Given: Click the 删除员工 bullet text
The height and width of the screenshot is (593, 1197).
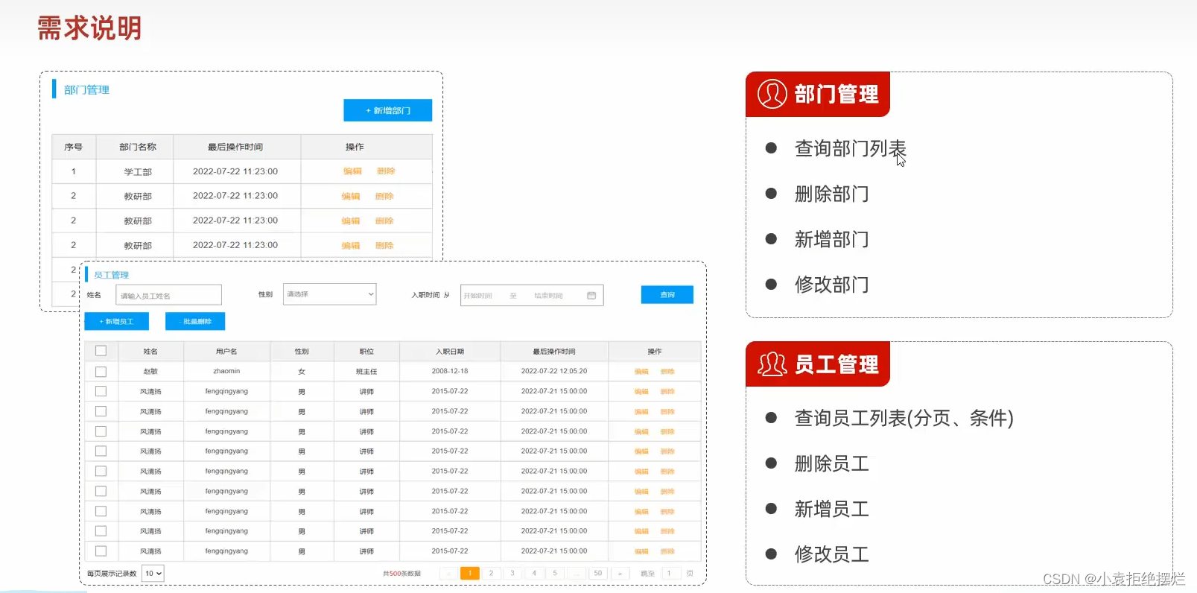Looking at the screenshot, I should coord(832,464).
